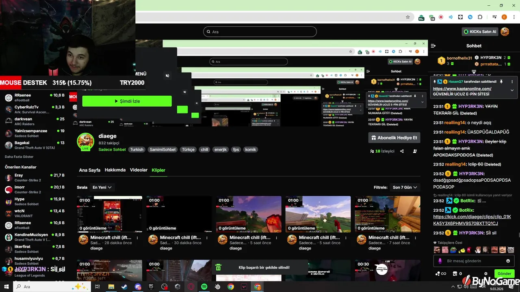This screenshot has width=520, height=292.
Task: Click Daha Fazla Göster in sidebar
Action: (19, 157)
